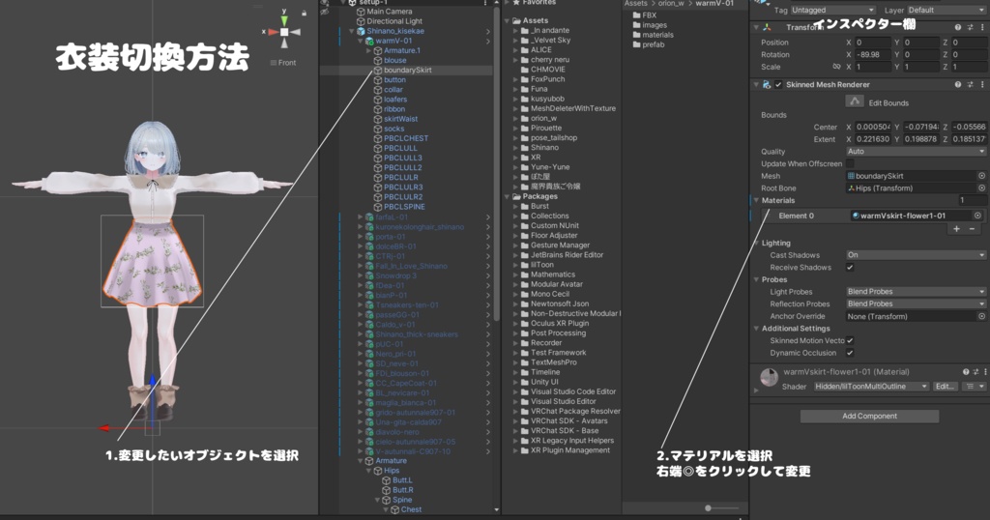Open Transform component preset settings icon
The width and height of the screenshot is (990, 520).
coord(971,27)
